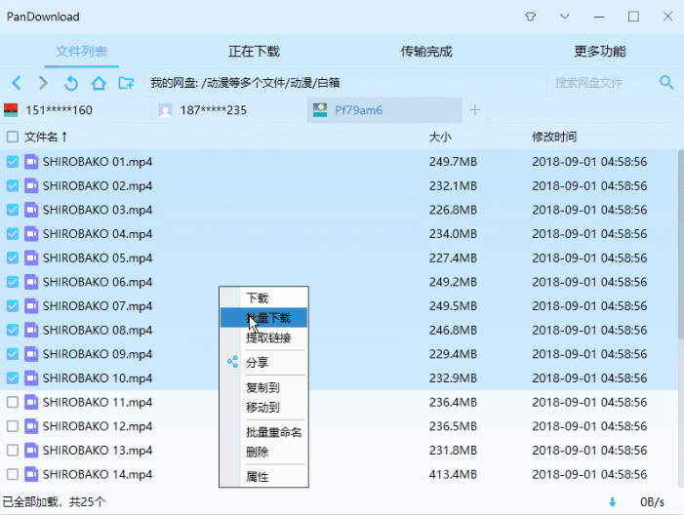Screen dimensions: 684x515
Task: Choose 批量下载 in context menu
Action: point(263,317)
